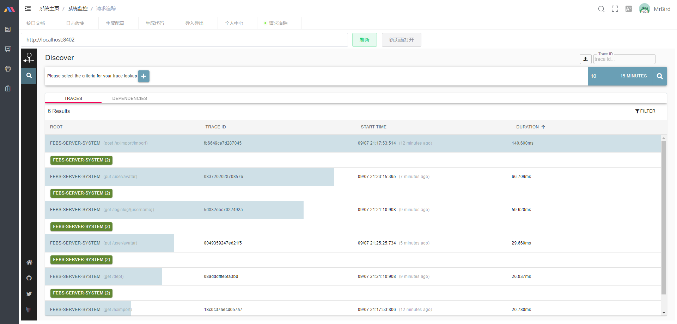Click the results list vertical scrollbar
This screenshot has width=677, height=324.
coord(664,217)
